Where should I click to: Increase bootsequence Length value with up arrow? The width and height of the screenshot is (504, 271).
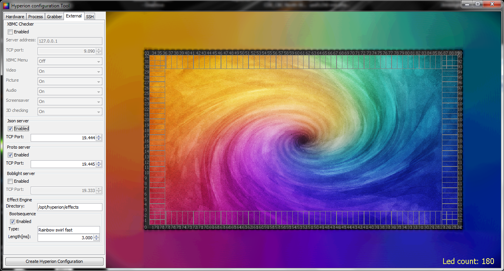(97, 236)
